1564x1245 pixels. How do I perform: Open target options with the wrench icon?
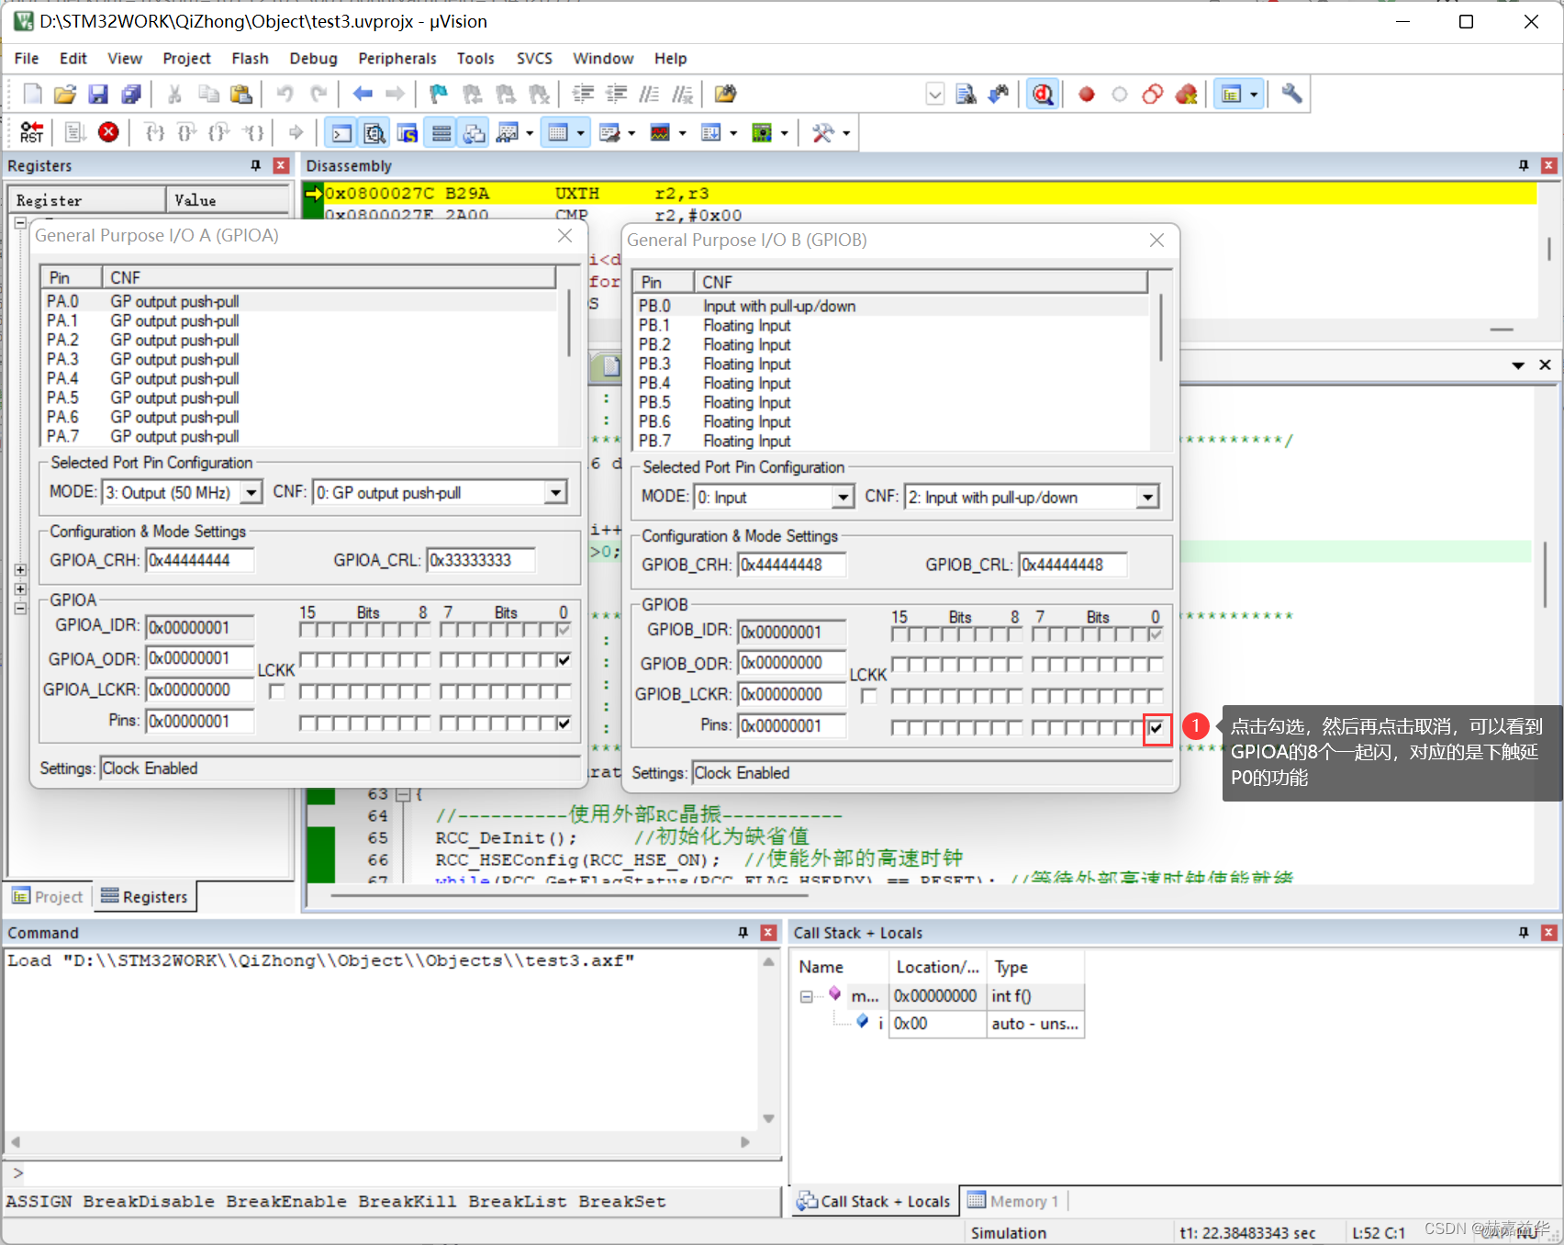pos(1291,94)
